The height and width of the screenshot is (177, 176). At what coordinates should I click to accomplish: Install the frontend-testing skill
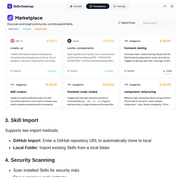[x=167, y=71]
